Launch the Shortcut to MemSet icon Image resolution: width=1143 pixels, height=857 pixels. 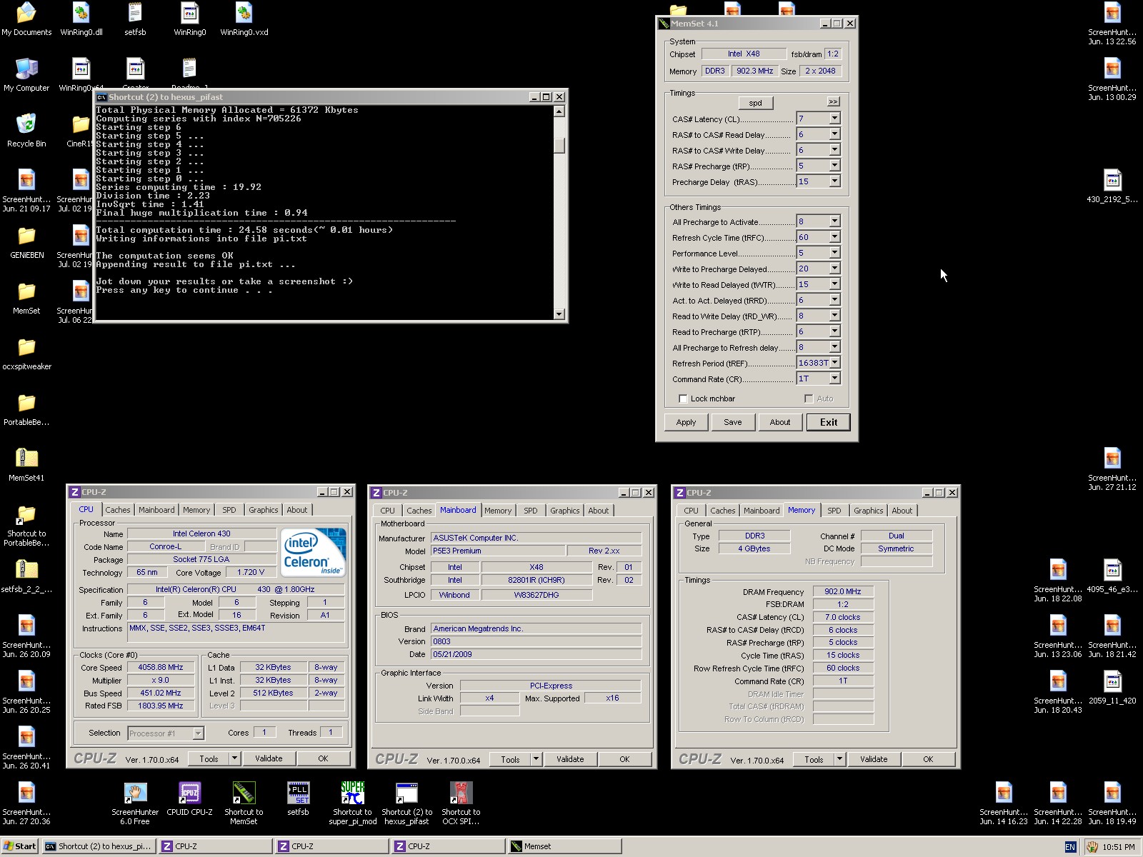(x=244, y=803)
